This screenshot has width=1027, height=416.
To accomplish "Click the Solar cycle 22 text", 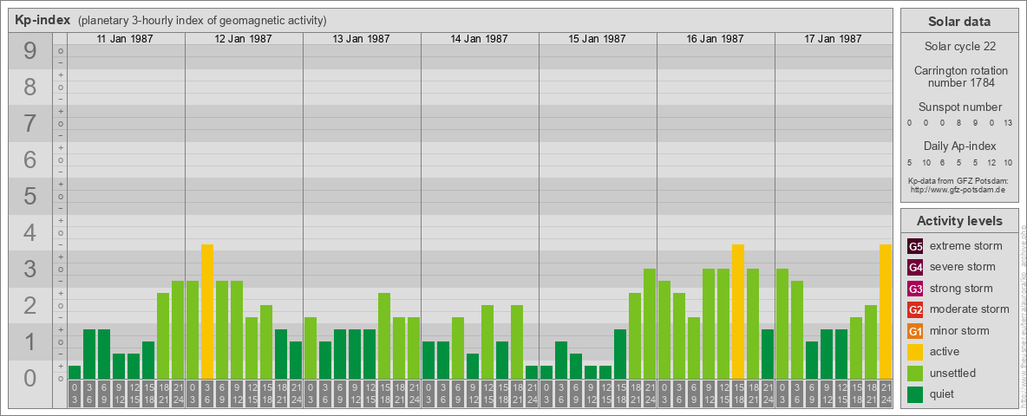I will click(959, 47).
